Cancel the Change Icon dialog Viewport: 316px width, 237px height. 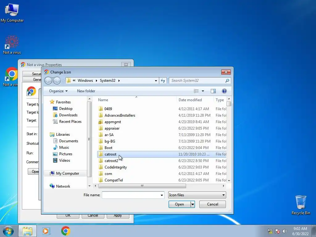[213, 204]
